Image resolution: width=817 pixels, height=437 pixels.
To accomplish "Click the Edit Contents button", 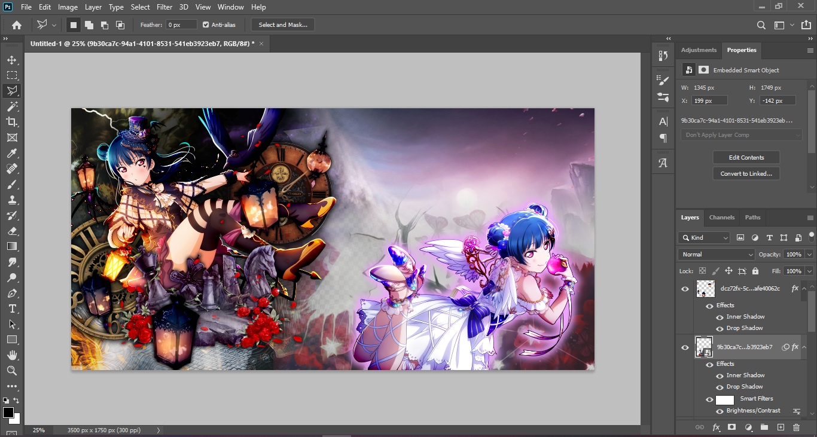I will coord(746,158).
